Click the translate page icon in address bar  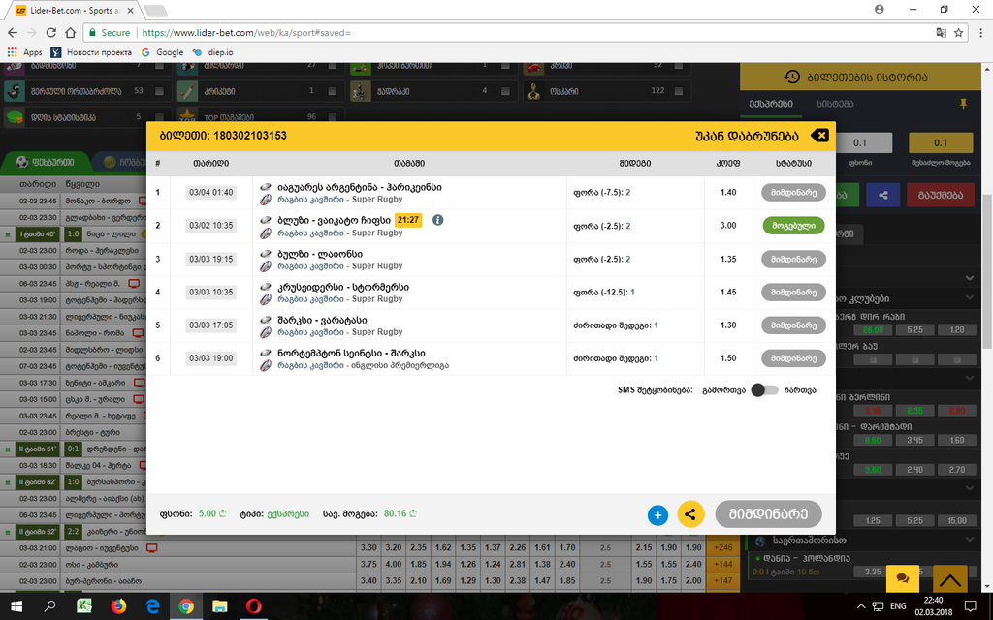click(x=941, y=32)
